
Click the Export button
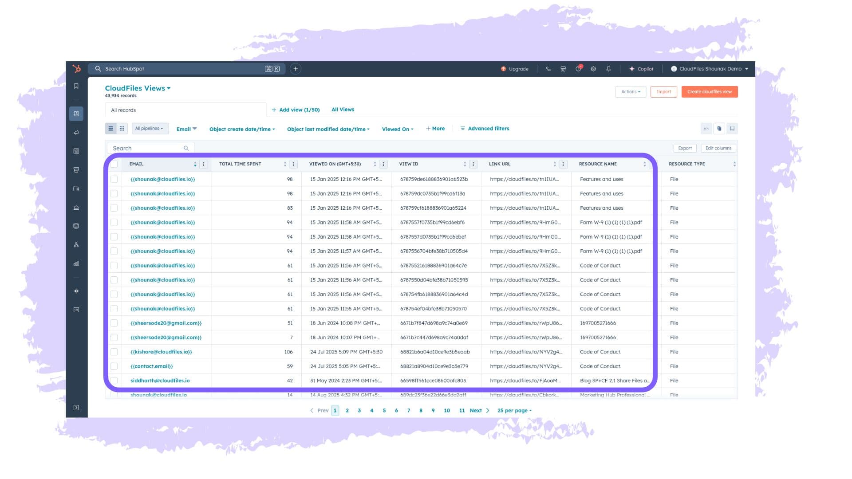685,148
